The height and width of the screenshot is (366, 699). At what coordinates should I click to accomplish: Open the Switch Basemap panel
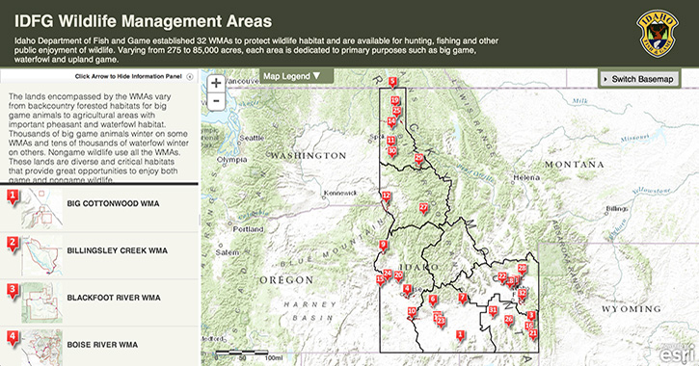[639, 79]
